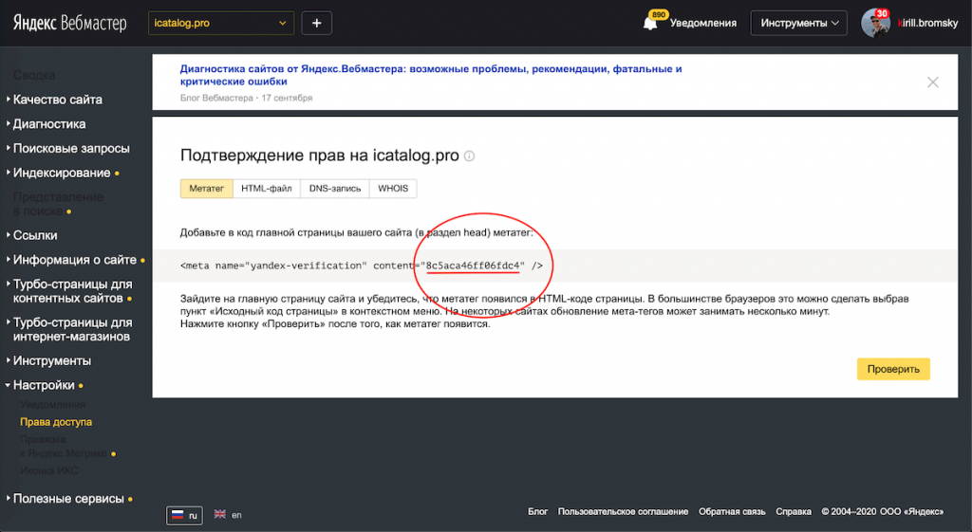Screen dimensions: 972x532
Task: Click the yandex-verification meta tag code
Action: [362, 266]
